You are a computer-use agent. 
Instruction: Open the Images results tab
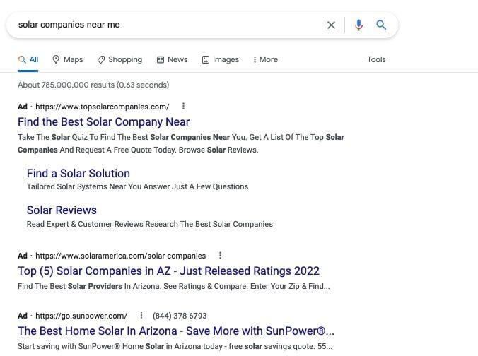point(221,59)
